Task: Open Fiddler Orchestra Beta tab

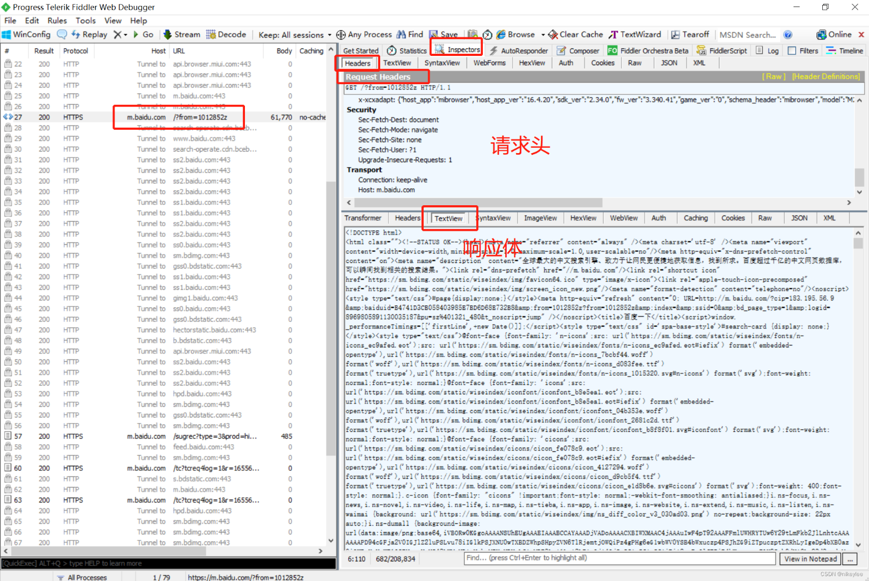Action: point(648,50)
